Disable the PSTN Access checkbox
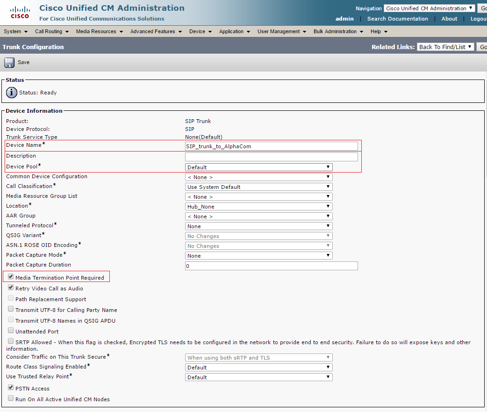Viewport: 487px width, 412px height. [11, 388]
